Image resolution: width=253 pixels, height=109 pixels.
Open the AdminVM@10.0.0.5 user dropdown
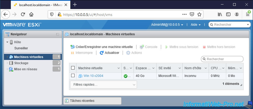(x=167, y=25)
